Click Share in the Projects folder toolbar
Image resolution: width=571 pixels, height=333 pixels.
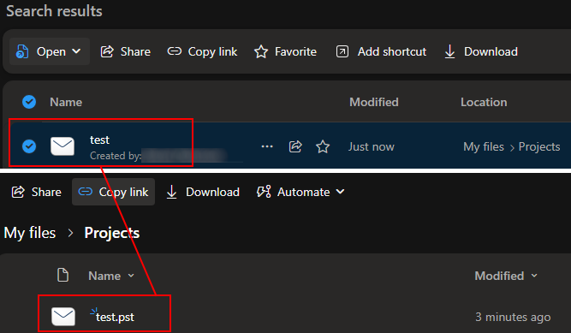(x=37, y=192)
